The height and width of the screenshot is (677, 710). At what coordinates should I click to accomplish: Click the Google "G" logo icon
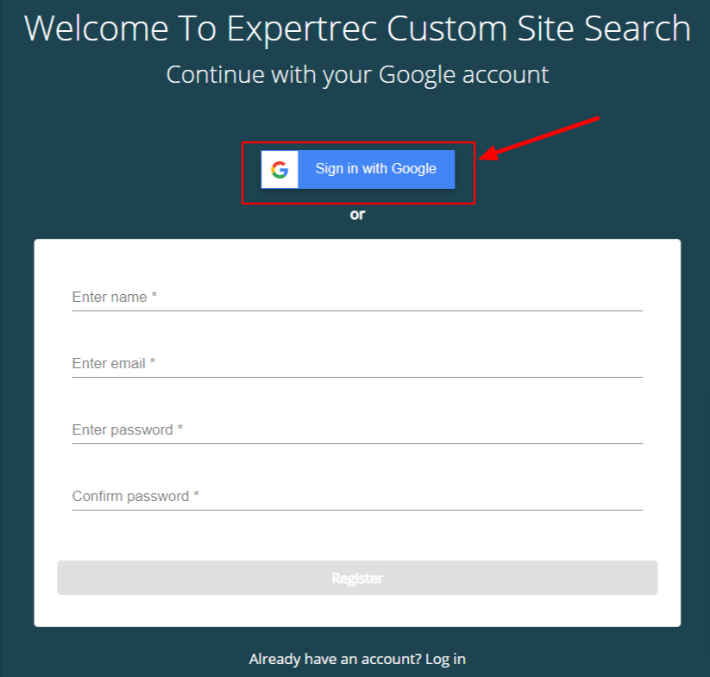coord(280,169)
